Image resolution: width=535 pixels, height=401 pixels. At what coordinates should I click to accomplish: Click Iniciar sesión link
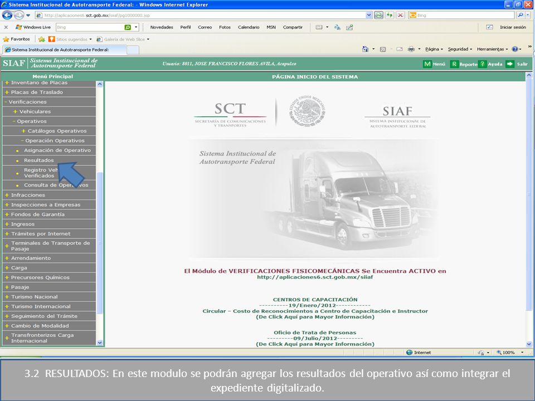pos(513,27)
